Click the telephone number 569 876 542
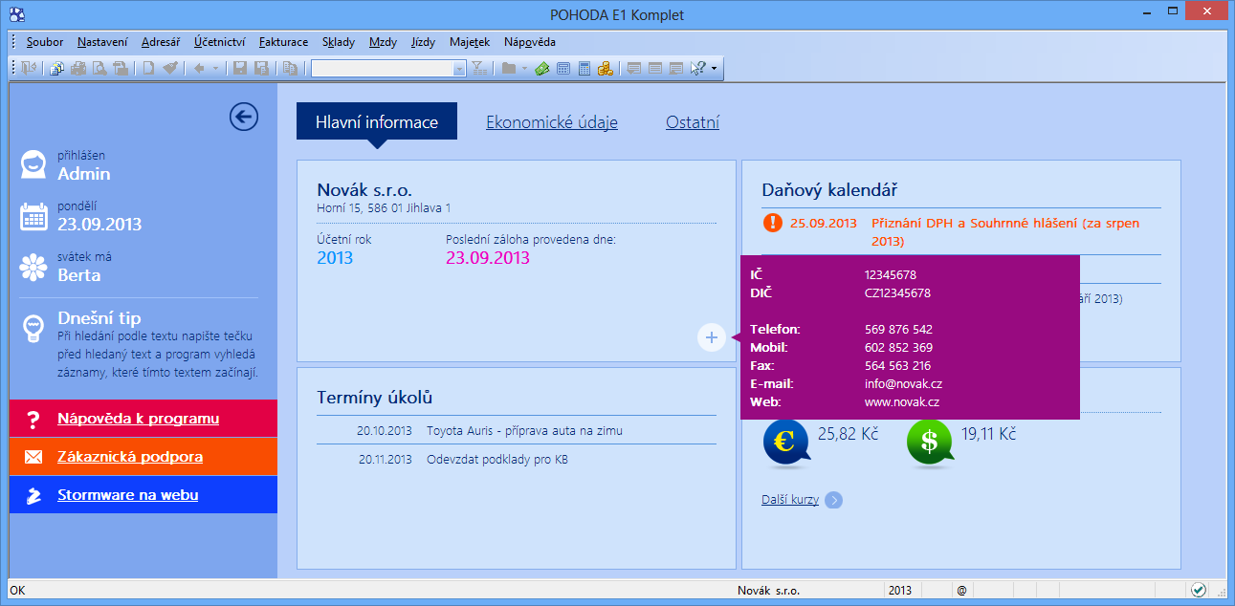Screen dimensions: 1235x606 pos(898,330)
